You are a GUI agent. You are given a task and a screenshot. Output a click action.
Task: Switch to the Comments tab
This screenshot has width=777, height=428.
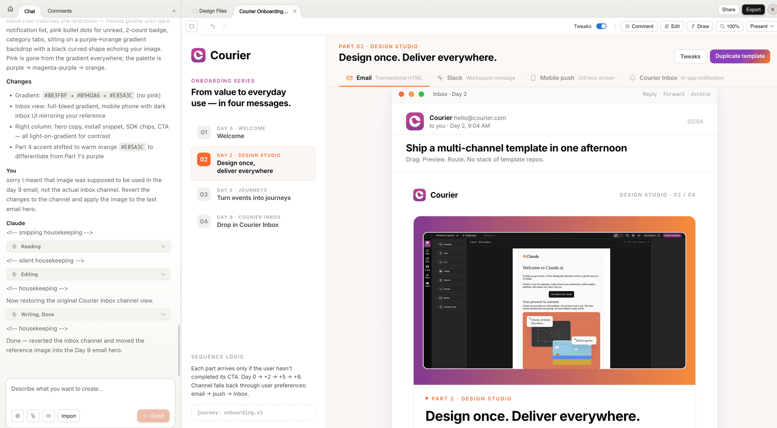click(60, 11)
